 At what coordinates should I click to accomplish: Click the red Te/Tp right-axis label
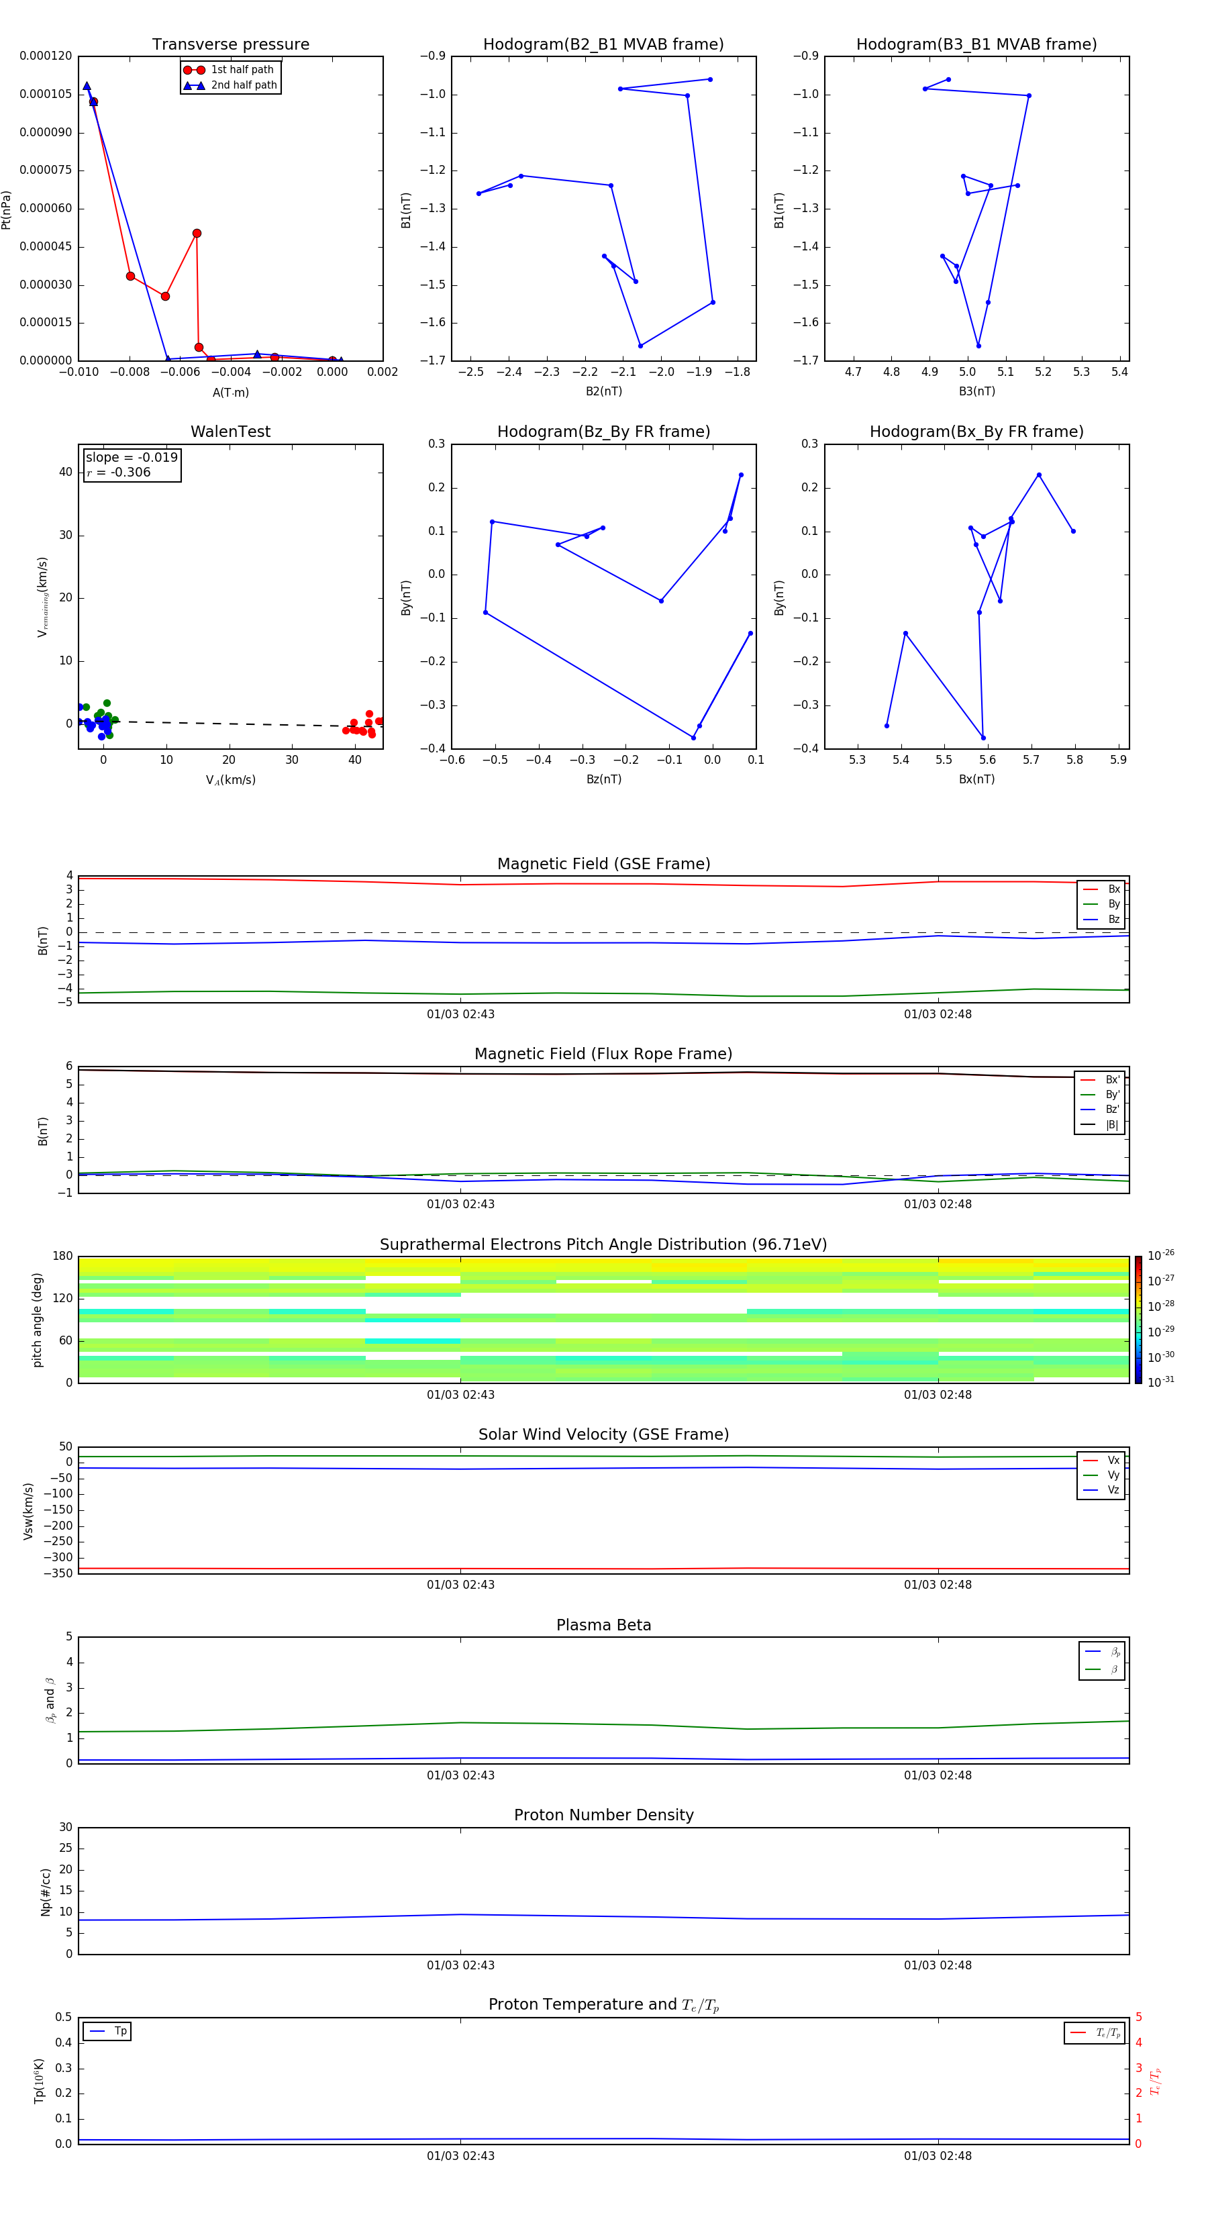1155,2081
